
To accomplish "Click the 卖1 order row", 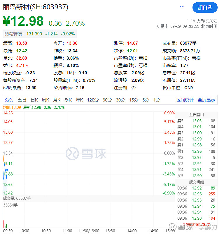I will [196, 145].
